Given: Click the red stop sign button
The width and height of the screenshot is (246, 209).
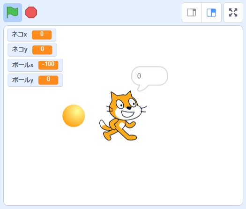Looking at the screenshot, I should click(x=31, y=12).
